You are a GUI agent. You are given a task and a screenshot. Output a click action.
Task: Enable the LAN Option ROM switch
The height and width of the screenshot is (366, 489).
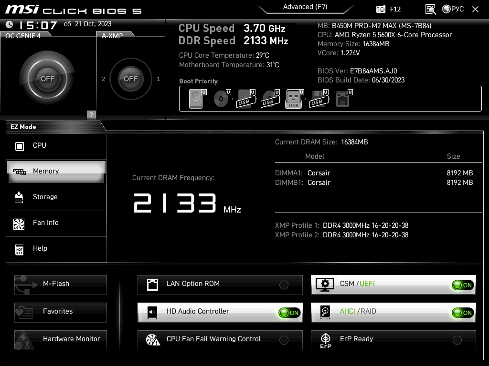pos(284,285)
